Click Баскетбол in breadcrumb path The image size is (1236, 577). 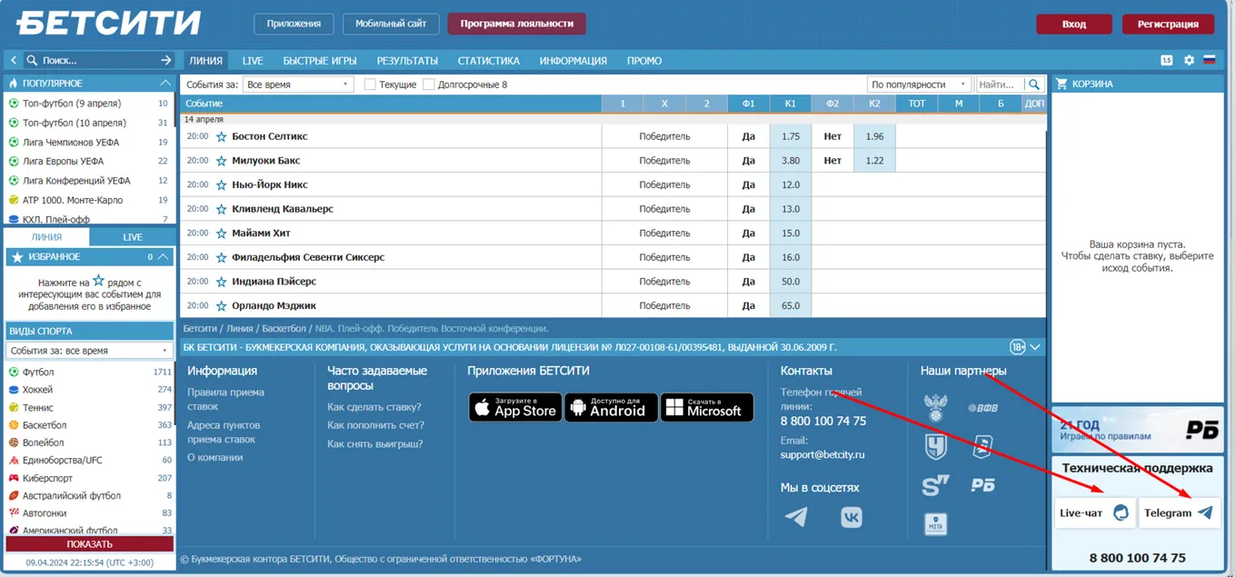coord(284,328)
